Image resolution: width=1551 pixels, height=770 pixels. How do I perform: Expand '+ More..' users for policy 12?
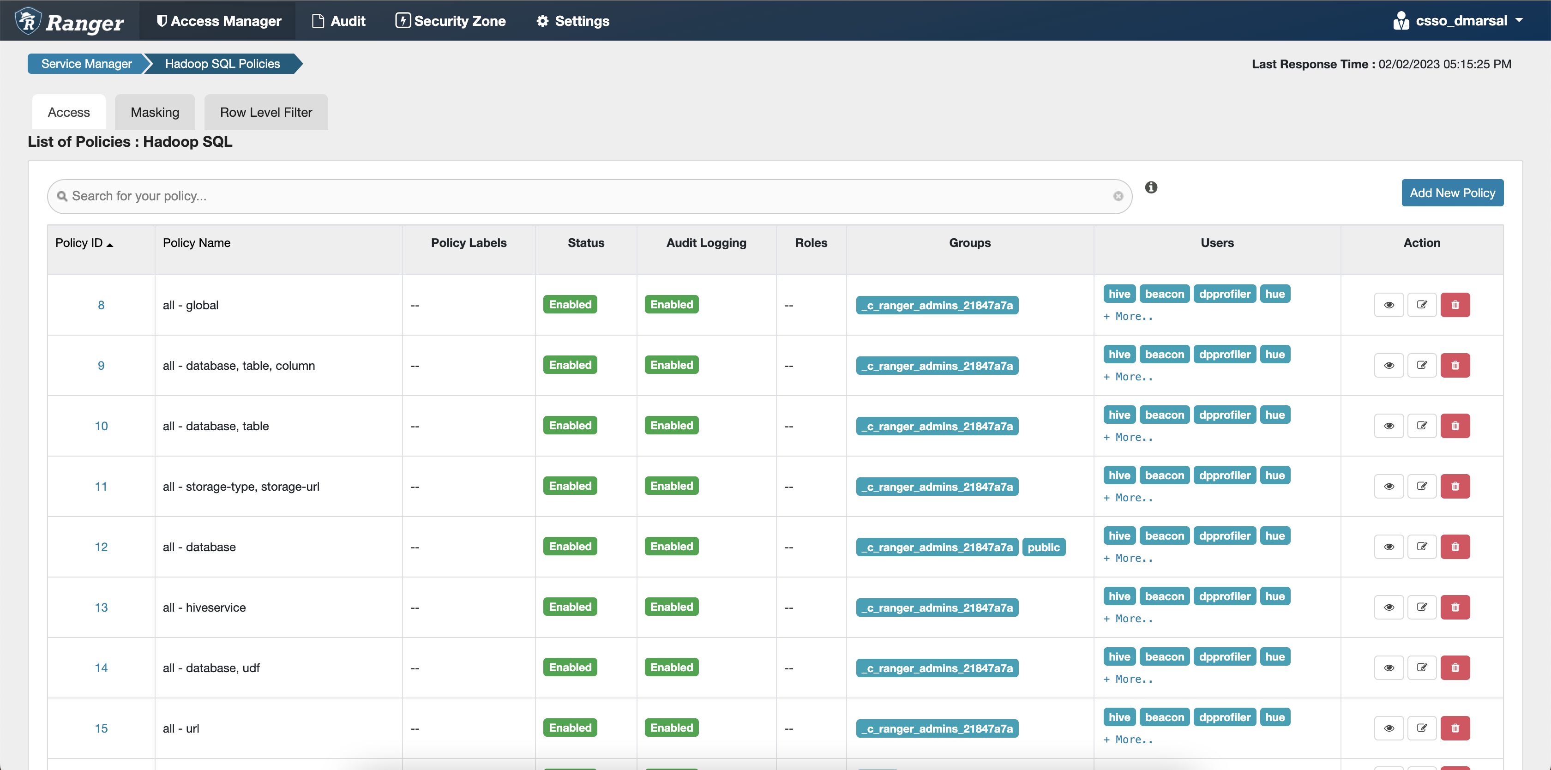tap(1128, 559)
